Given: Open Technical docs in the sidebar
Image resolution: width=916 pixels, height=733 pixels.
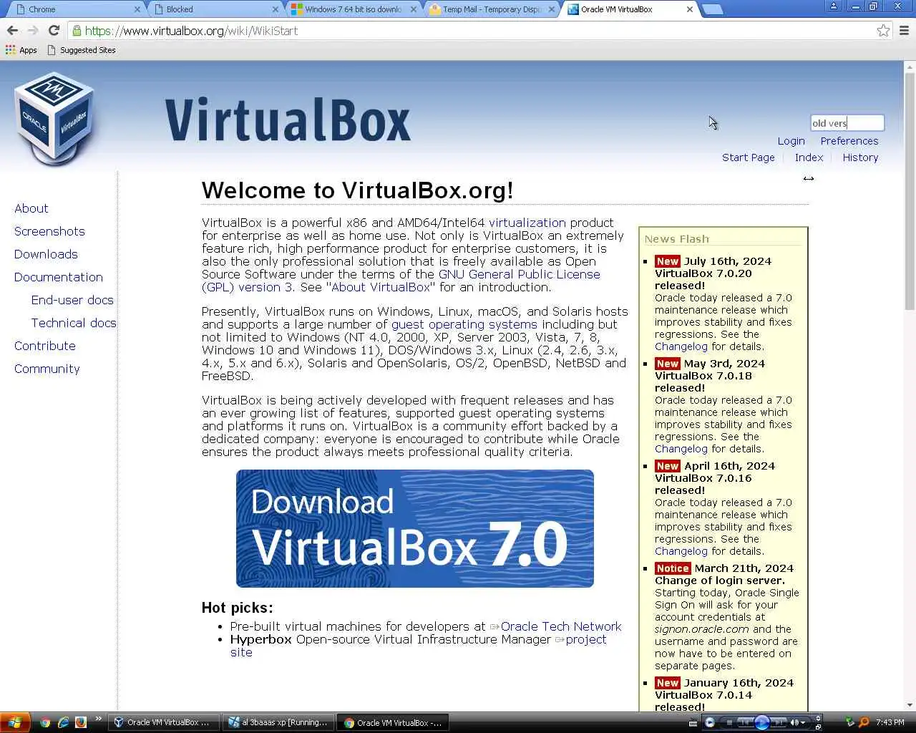Looking at the screenshot, I should pos(74,323).
